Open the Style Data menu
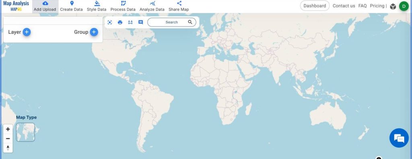The image size is (412, 159). [x=97, y=6]
